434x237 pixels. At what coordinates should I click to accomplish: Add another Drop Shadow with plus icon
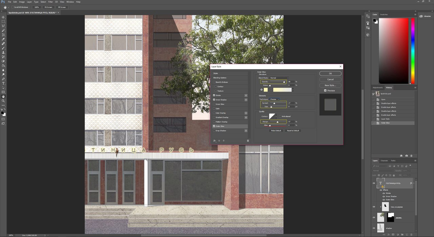click(246, 131)
